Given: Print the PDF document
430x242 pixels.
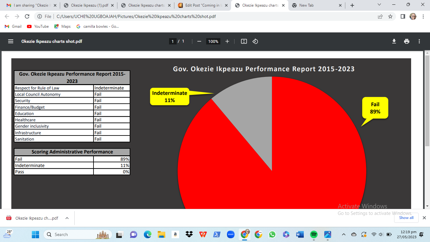Looking at the screenshot, I should [x=407, y=41].
